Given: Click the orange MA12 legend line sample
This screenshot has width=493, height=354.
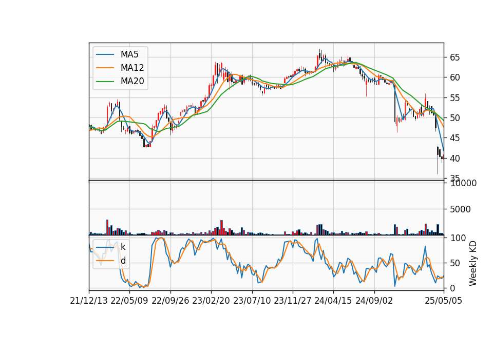Looking at the screenshot, I should [x=105, y=68].
